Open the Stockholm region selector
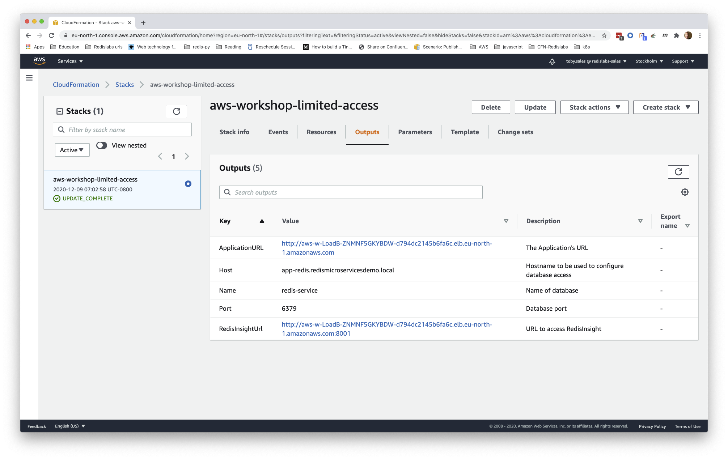Image resolution: width=728 pixels, height=459 pixels. tap(649, 61)
